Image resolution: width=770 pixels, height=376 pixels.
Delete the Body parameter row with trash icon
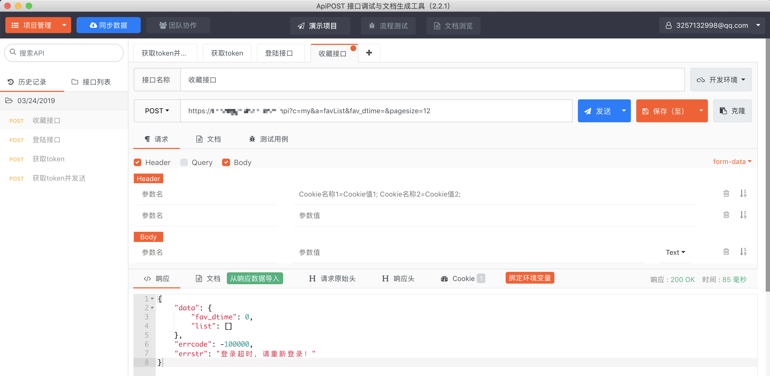pyautogui.click(x=726, y=252)
